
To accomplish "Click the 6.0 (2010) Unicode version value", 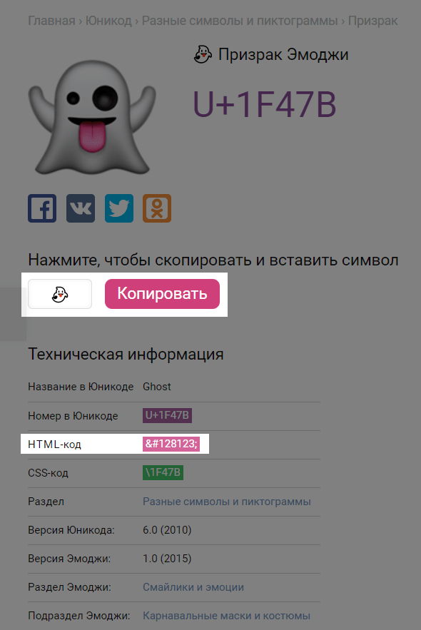I will click(x=167, y=530).
